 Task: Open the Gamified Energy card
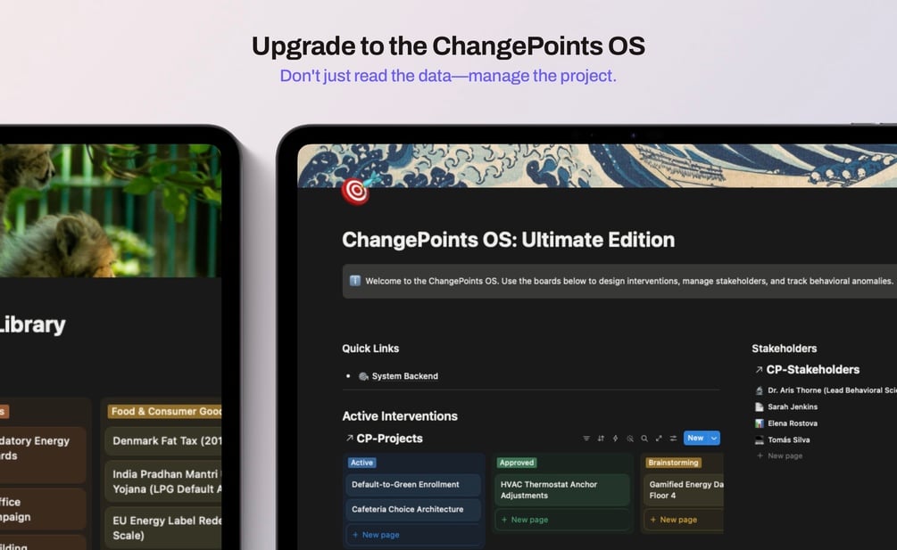click(x=684, y=490)
